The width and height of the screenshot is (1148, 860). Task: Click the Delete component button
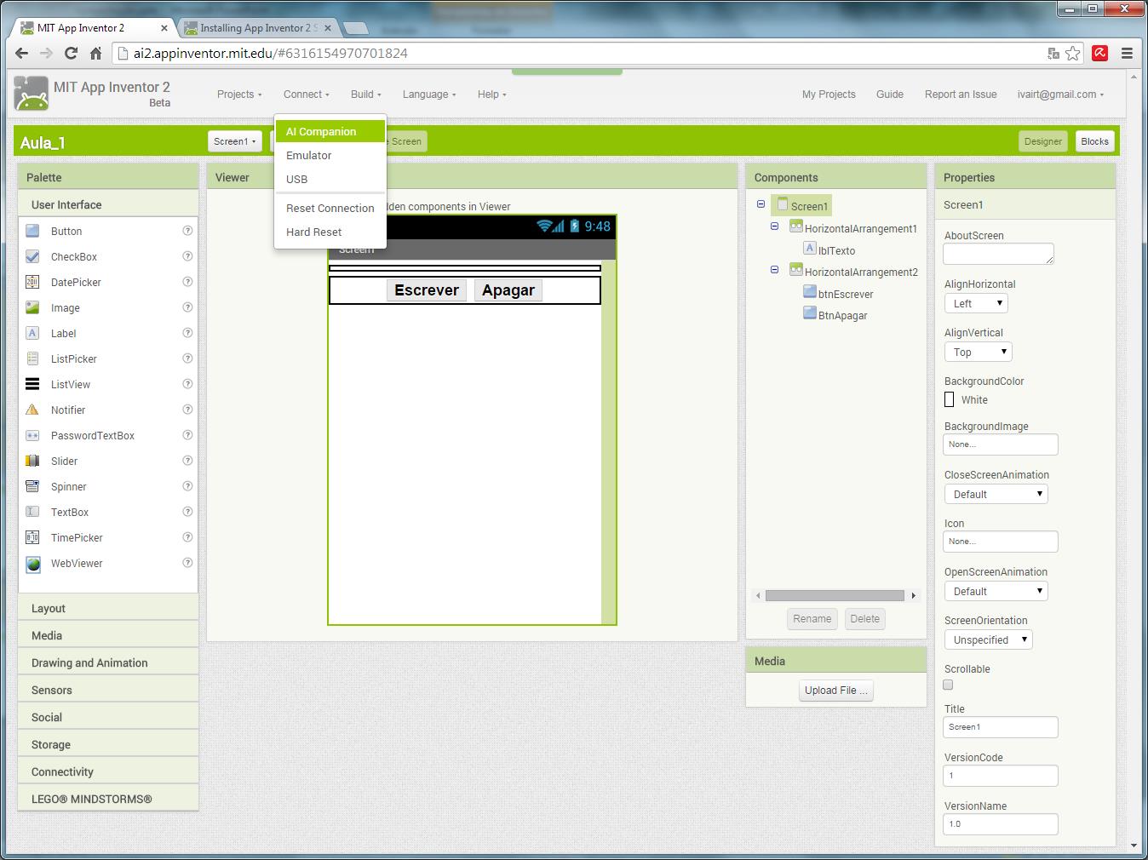pos(864,619)
